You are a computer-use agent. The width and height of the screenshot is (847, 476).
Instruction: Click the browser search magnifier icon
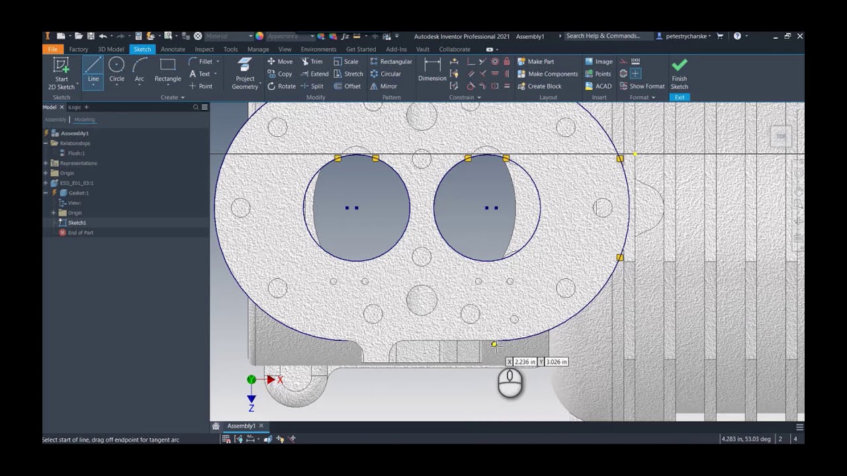click(196, 107)
